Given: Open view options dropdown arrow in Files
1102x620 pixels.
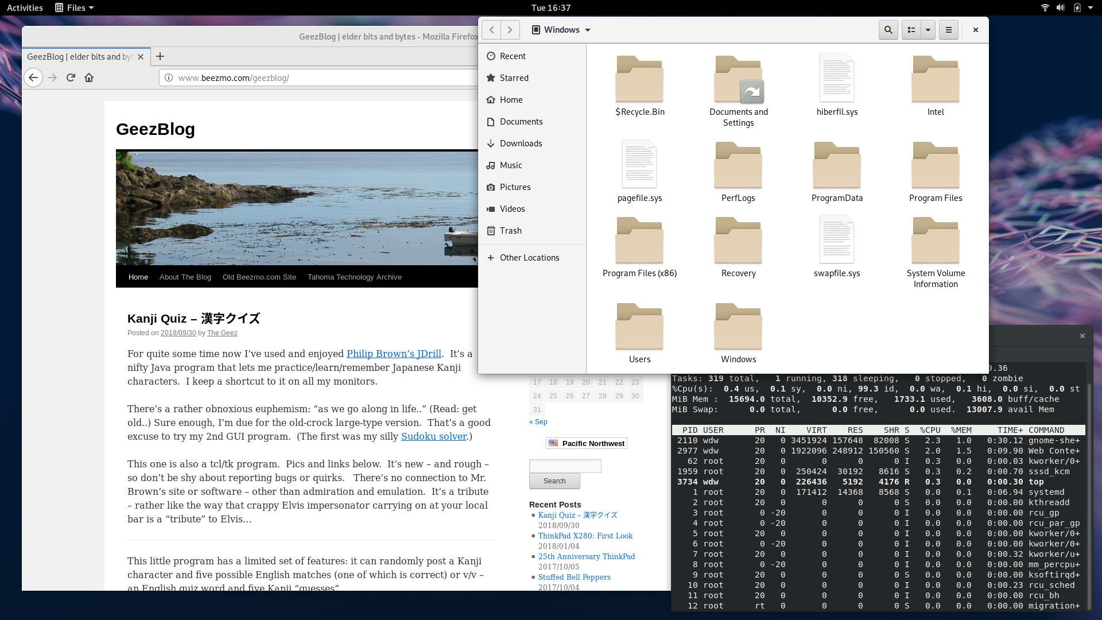Looking at the screenshot, I should click(928, 30).
